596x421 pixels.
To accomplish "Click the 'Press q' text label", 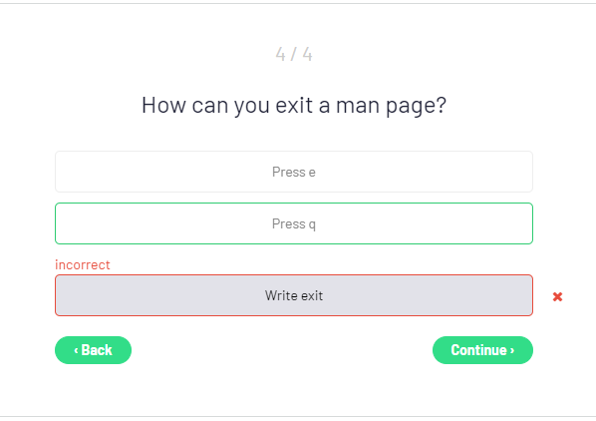I will (x=294, y=224).
